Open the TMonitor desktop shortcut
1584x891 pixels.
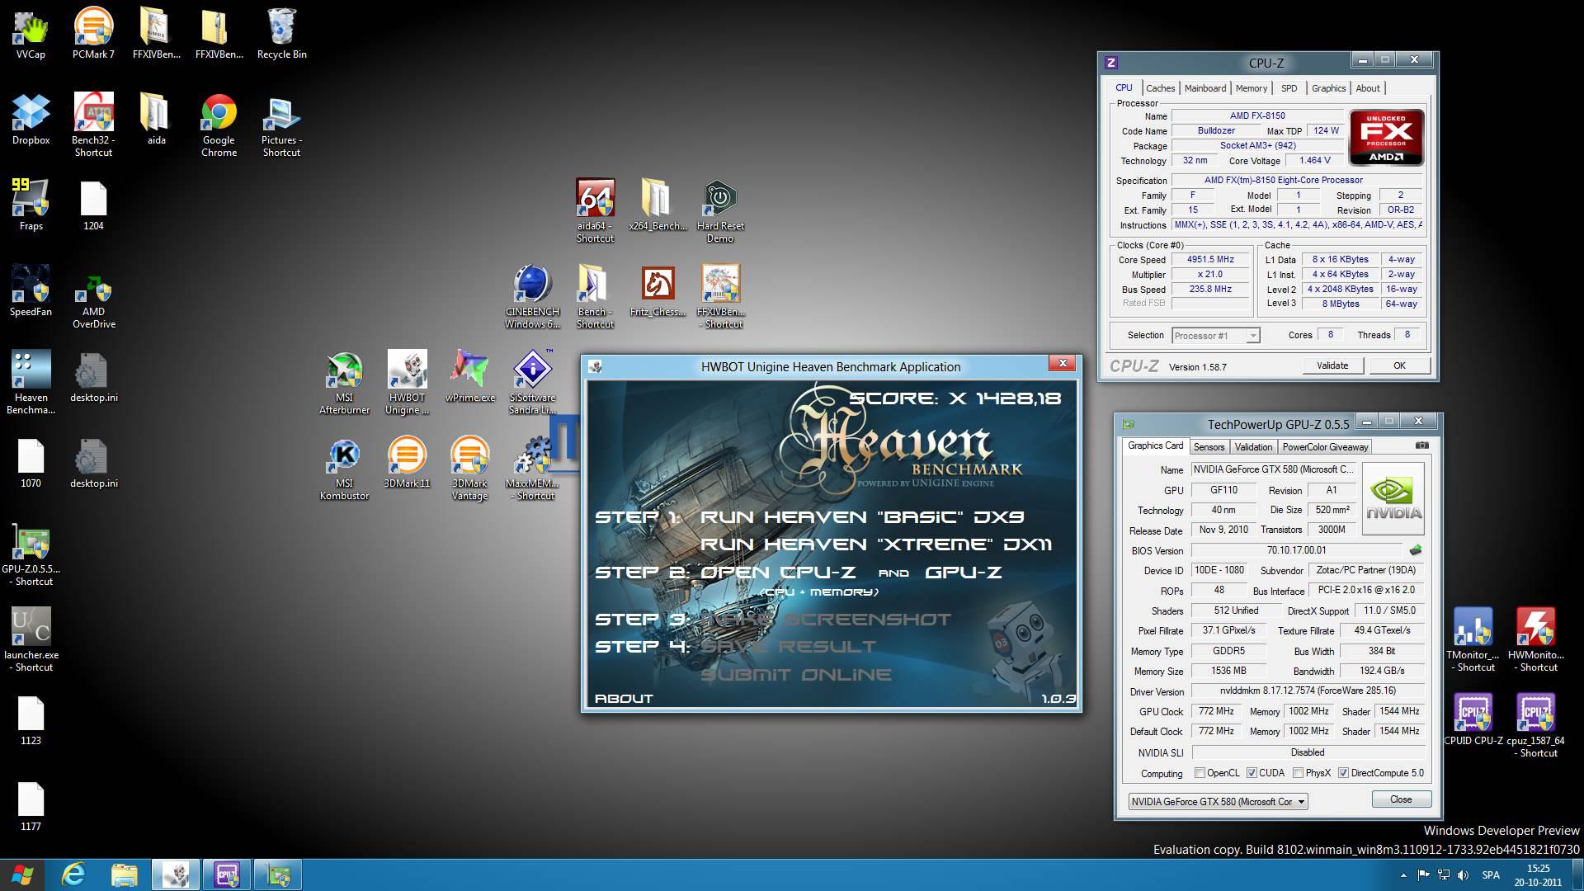(1473, 640)
